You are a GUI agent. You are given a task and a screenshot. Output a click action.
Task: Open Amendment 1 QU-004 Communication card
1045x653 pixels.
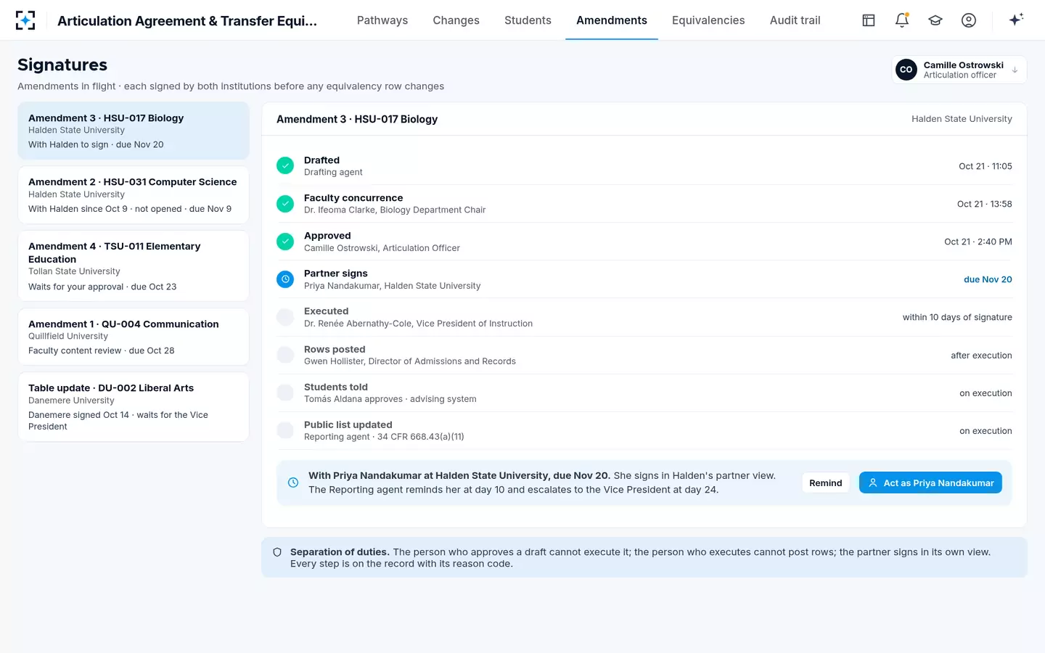pyautogui.click(x=134, y=337)
